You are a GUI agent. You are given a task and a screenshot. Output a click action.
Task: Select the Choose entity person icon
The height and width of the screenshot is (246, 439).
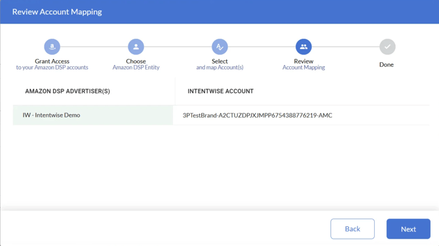pyautogui.click(x=136, y=47)
